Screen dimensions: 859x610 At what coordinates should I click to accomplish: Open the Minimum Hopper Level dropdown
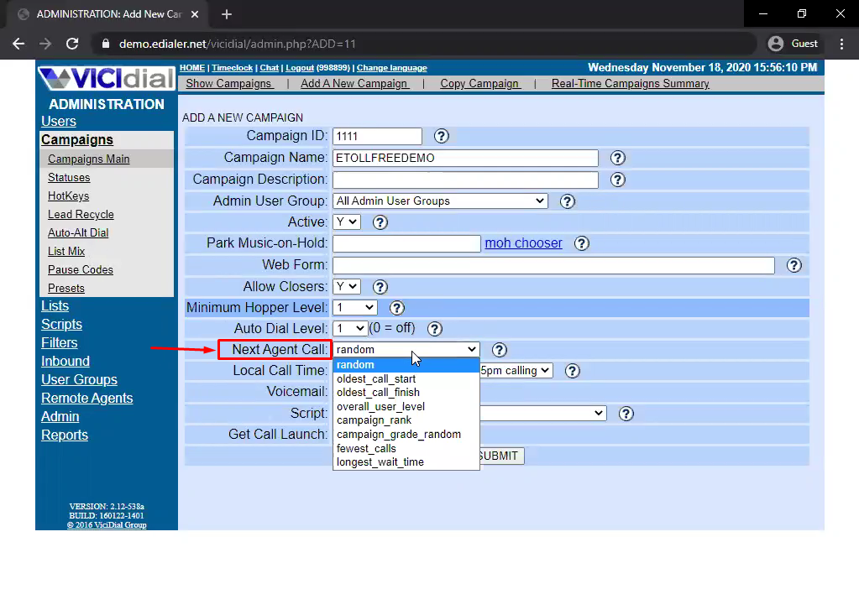click(354, 307)
